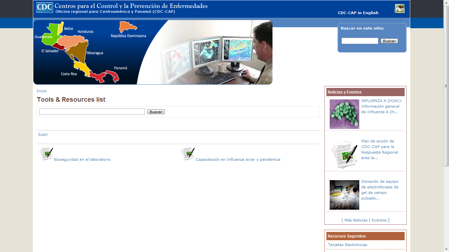Open Bioseguridad en el laboratorio link

(x=82, y=159)
